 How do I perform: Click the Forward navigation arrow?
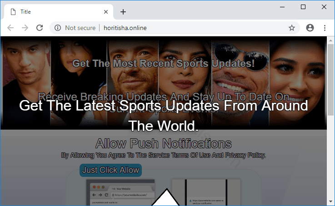point(25,28)
